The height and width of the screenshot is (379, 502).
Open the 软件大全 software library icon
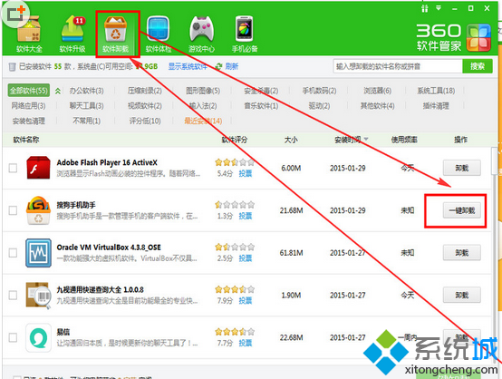tap(29, 30)
